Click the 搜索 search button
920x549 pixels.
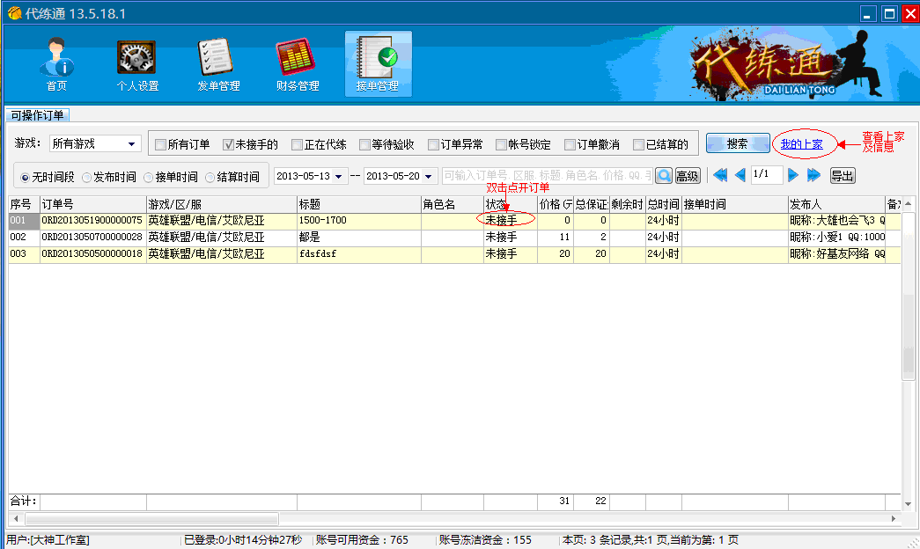(x=737, y=143)
